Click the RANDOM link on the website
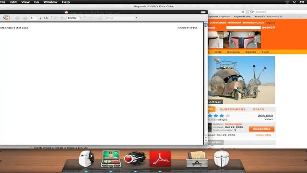 click(x=235, y=23)
